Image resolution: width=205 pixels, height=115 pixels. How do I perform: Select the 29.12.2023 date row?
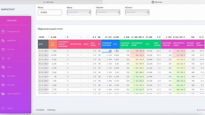pyautogui.click(x=121, y=59)
